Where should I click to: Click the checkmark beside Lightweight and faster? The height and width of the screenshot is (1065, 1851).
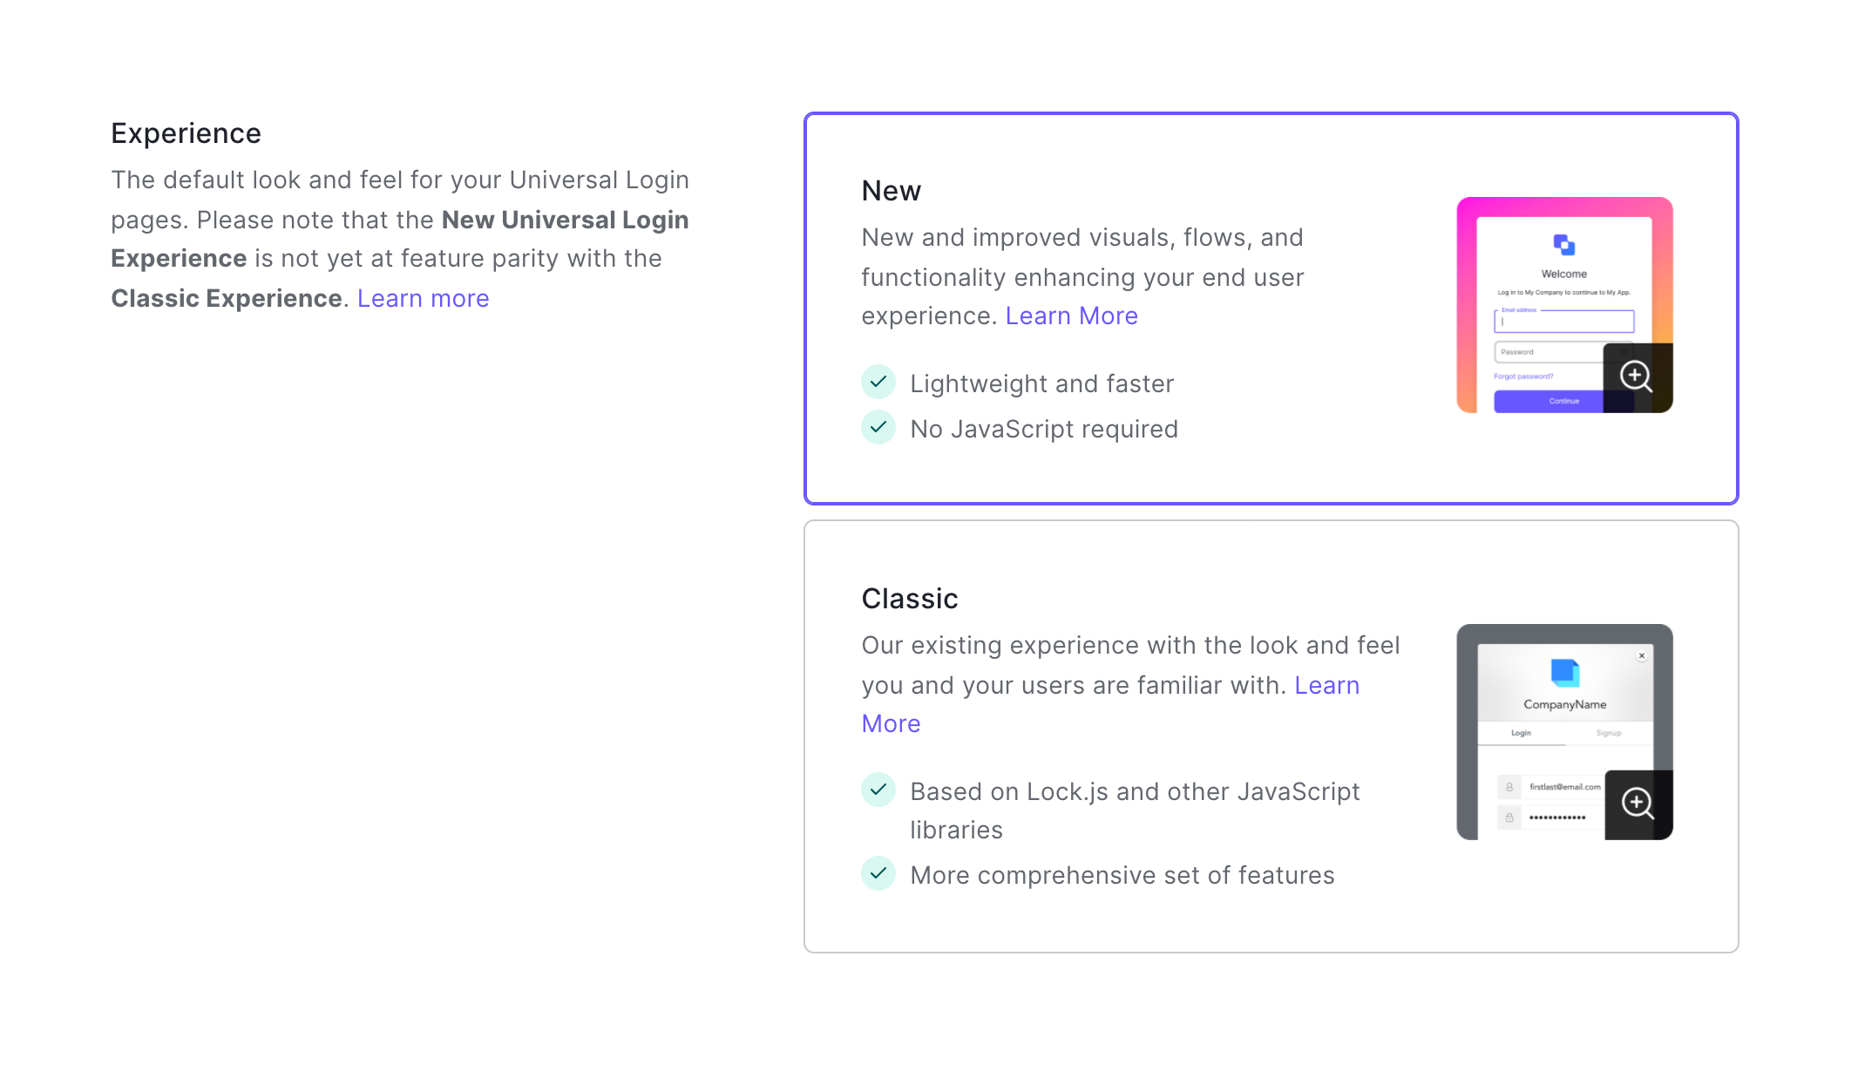(878, 382)
